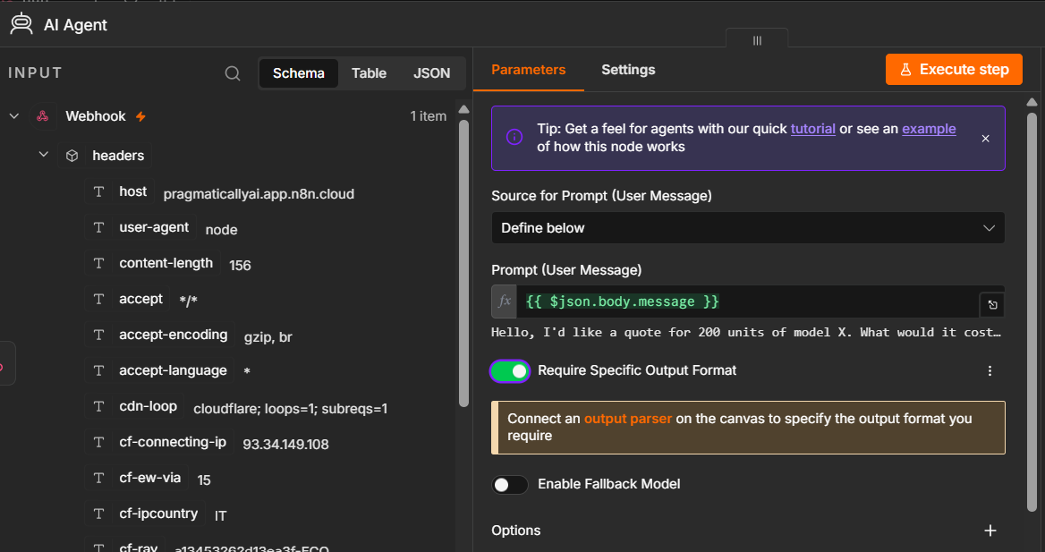
Task: Open the expression editor expand icon
Action: (992, 305)
